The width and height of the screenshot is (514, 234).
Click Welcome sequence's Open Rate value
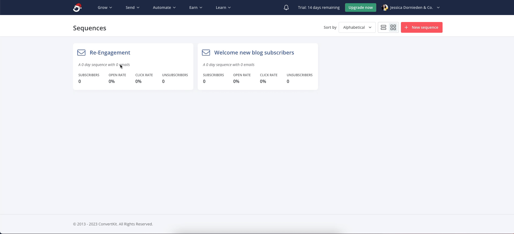click(236, 81)
